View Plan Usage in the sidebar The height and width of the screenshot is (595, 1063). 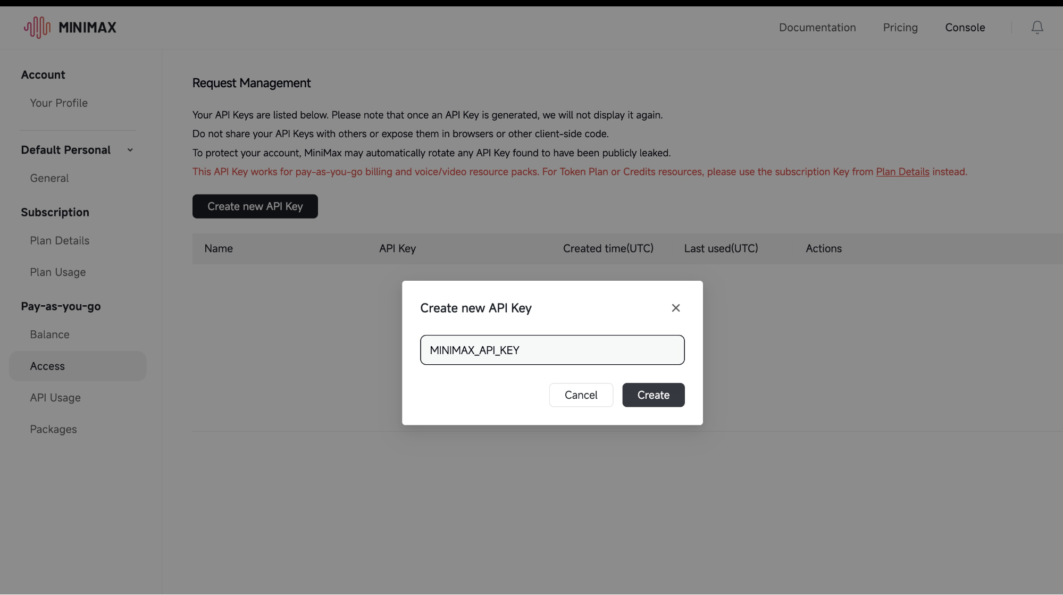(58, 272)
